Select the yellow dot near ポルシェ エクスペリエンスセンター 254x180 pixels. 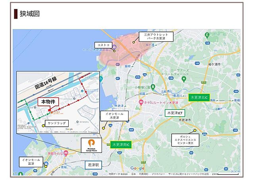pos(195,131)
